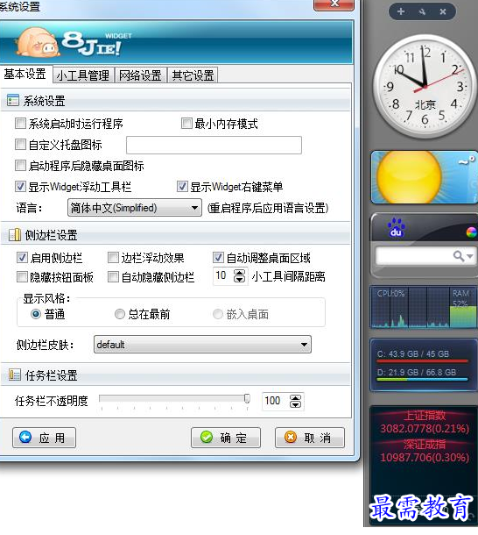The width and height of the screenshot is (478, 535).
Task: Close the 系统设置 window
Action: point(334,4)
